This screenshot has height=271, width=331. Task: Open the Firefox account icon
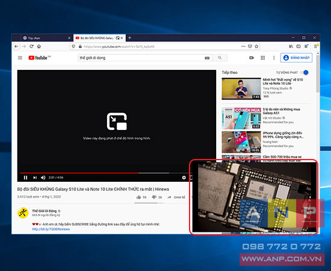(x=306, y=46)
